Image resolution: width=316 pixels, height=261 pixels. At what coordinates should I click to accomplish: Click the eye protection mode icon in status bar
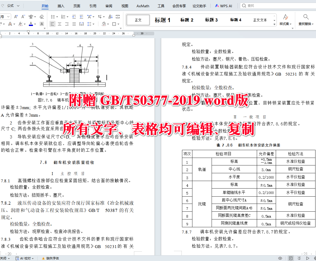pos(280,258)
